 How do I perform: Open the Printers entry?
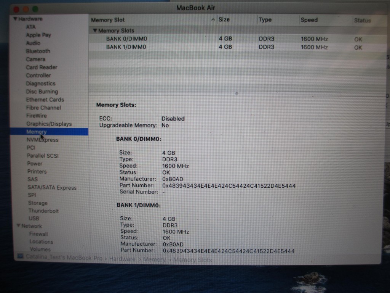tap(37, 171)
